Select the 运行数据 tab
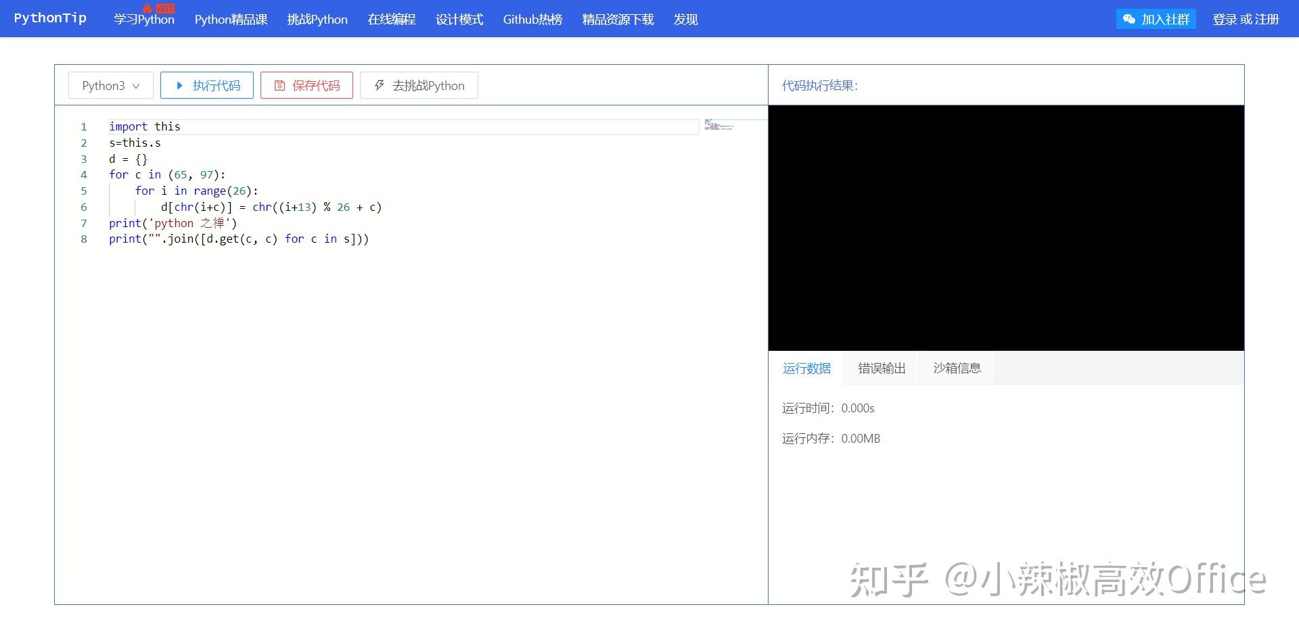 806,368
